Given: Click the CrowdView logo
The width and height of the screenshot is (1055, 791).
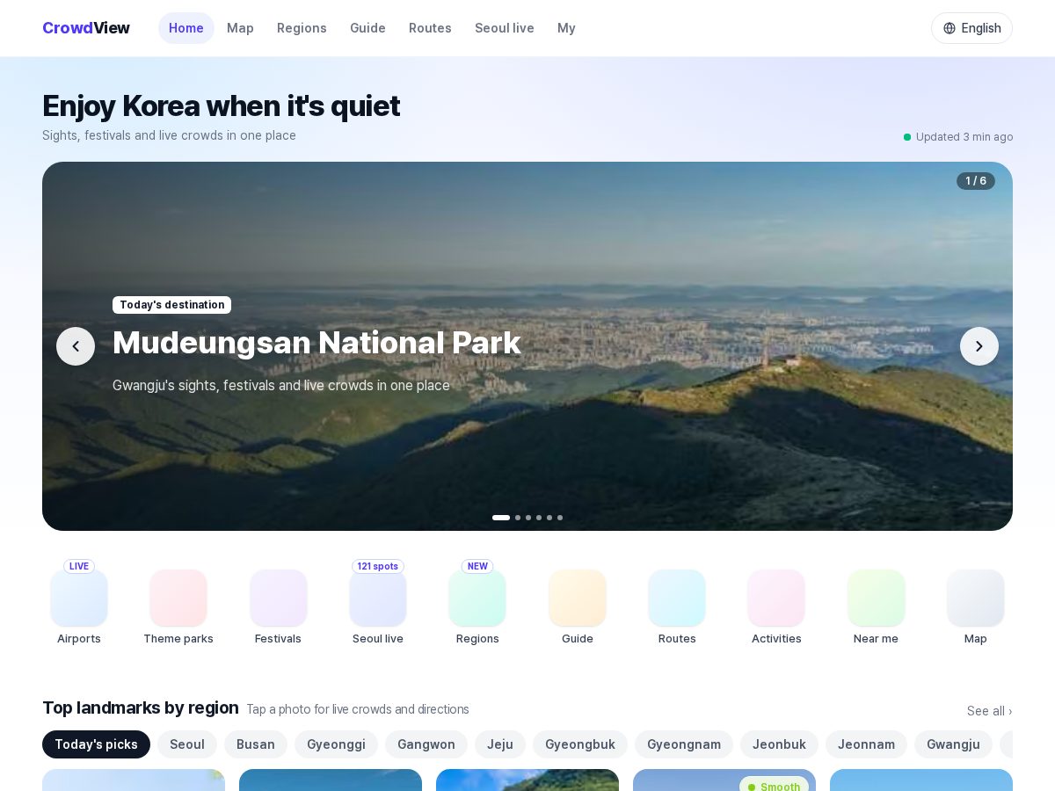Looking at the screenshot, I should tap(86, 28).
